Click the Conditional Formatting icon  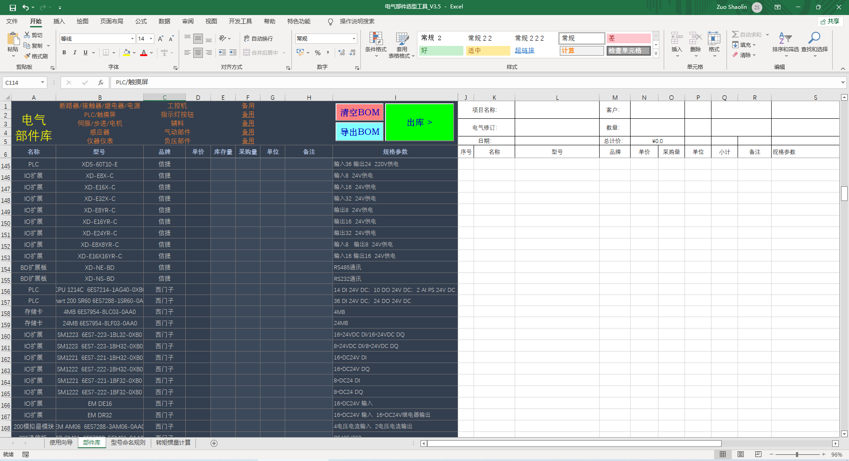click(375, 39)
